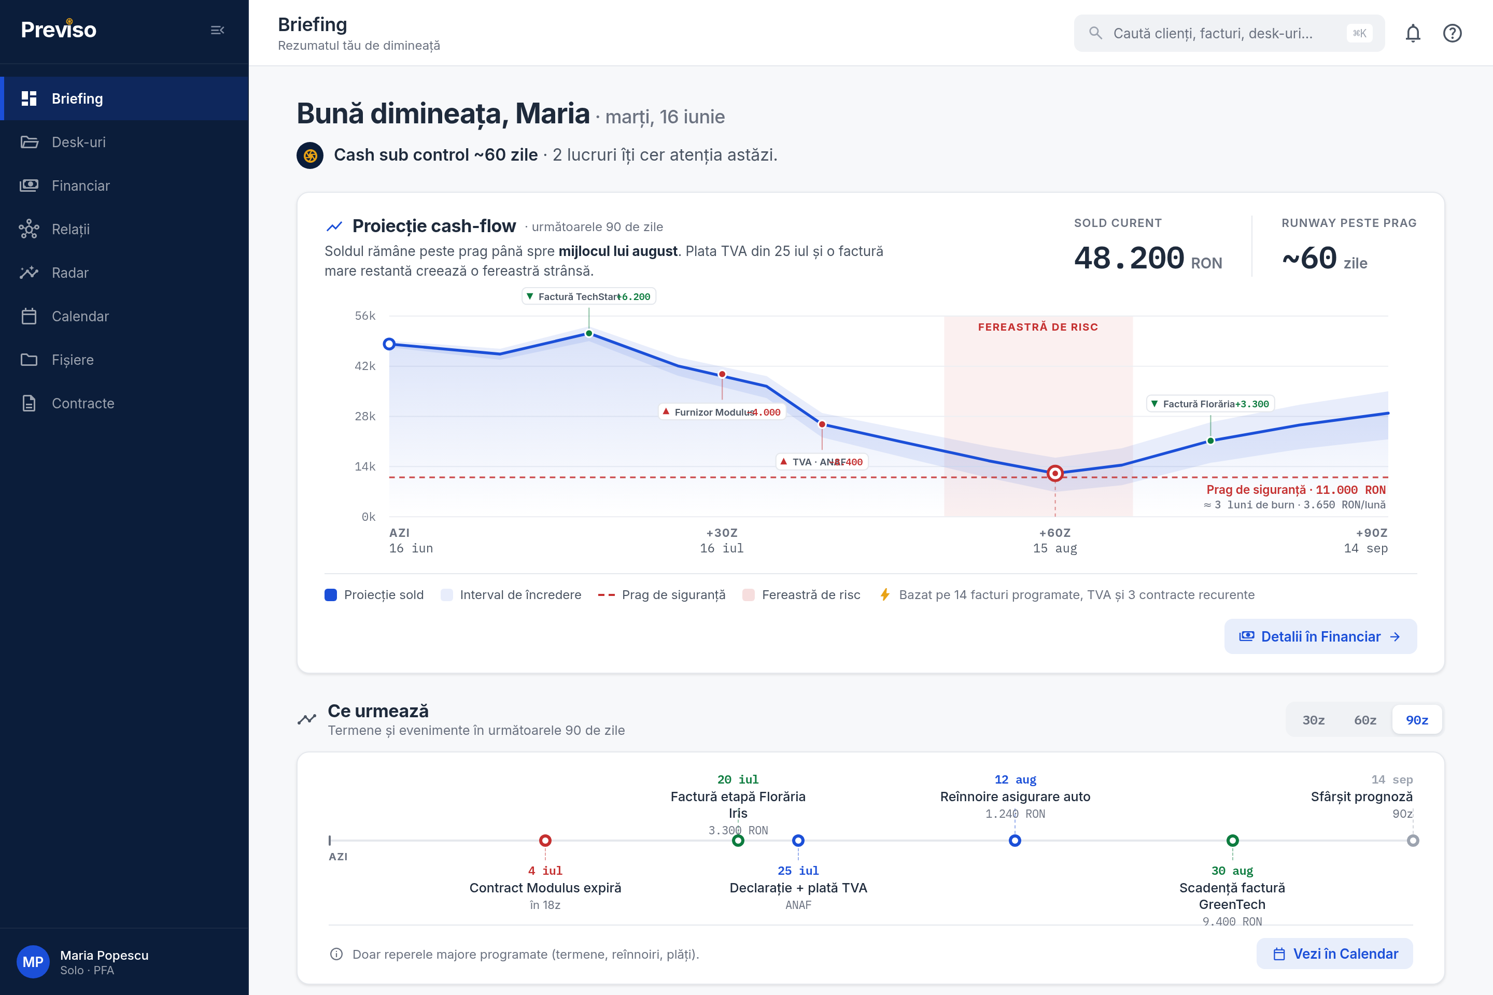Open Fișiere folder icon

[x=29, y=360]
